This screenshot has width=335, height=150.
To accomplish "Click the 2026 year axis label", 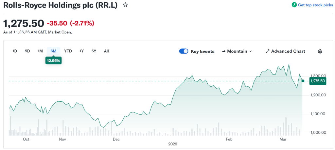I will (173, 144).
